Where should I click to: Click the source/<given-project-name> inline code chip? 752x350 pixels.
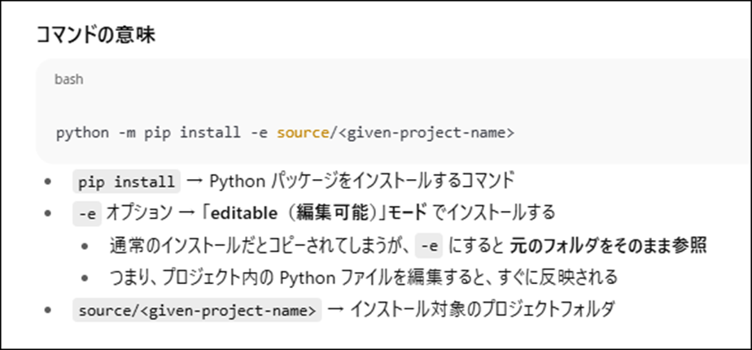click(196, 310)
